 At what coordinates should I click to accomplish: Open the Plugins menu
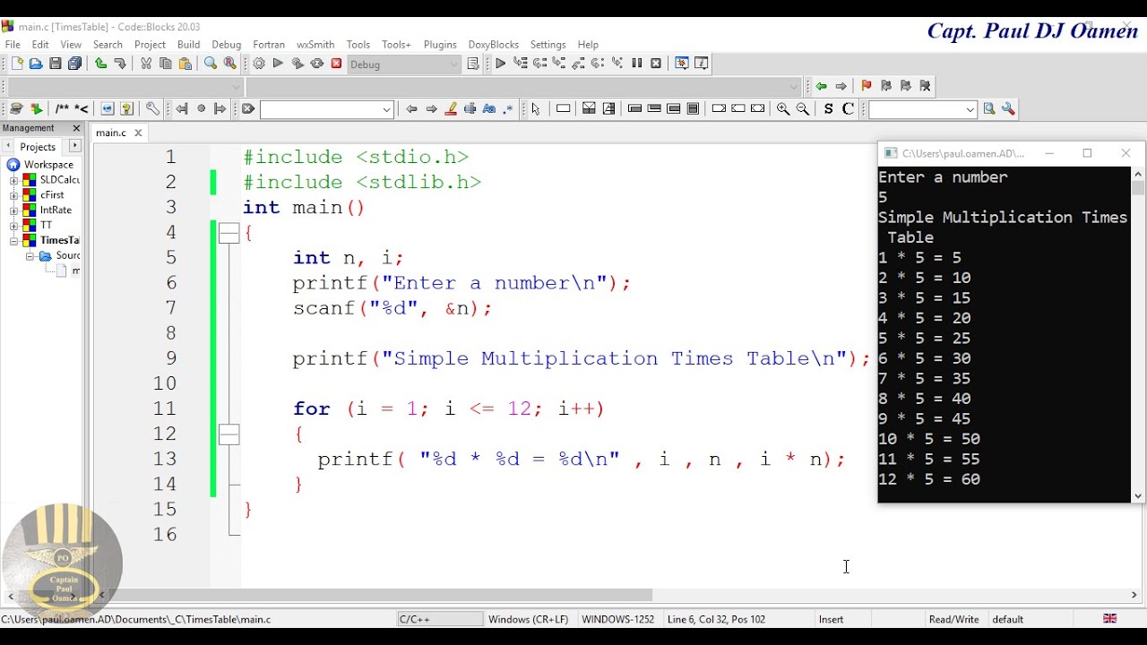point(440,44)
